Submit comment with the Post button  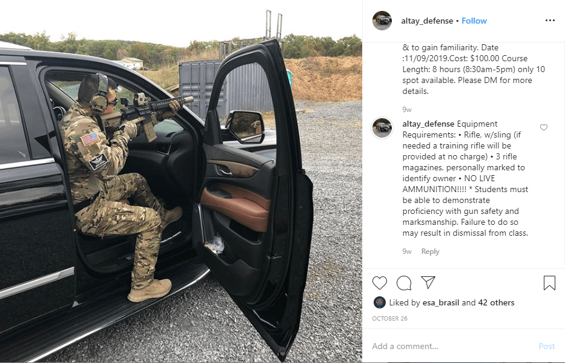(547, 346)
